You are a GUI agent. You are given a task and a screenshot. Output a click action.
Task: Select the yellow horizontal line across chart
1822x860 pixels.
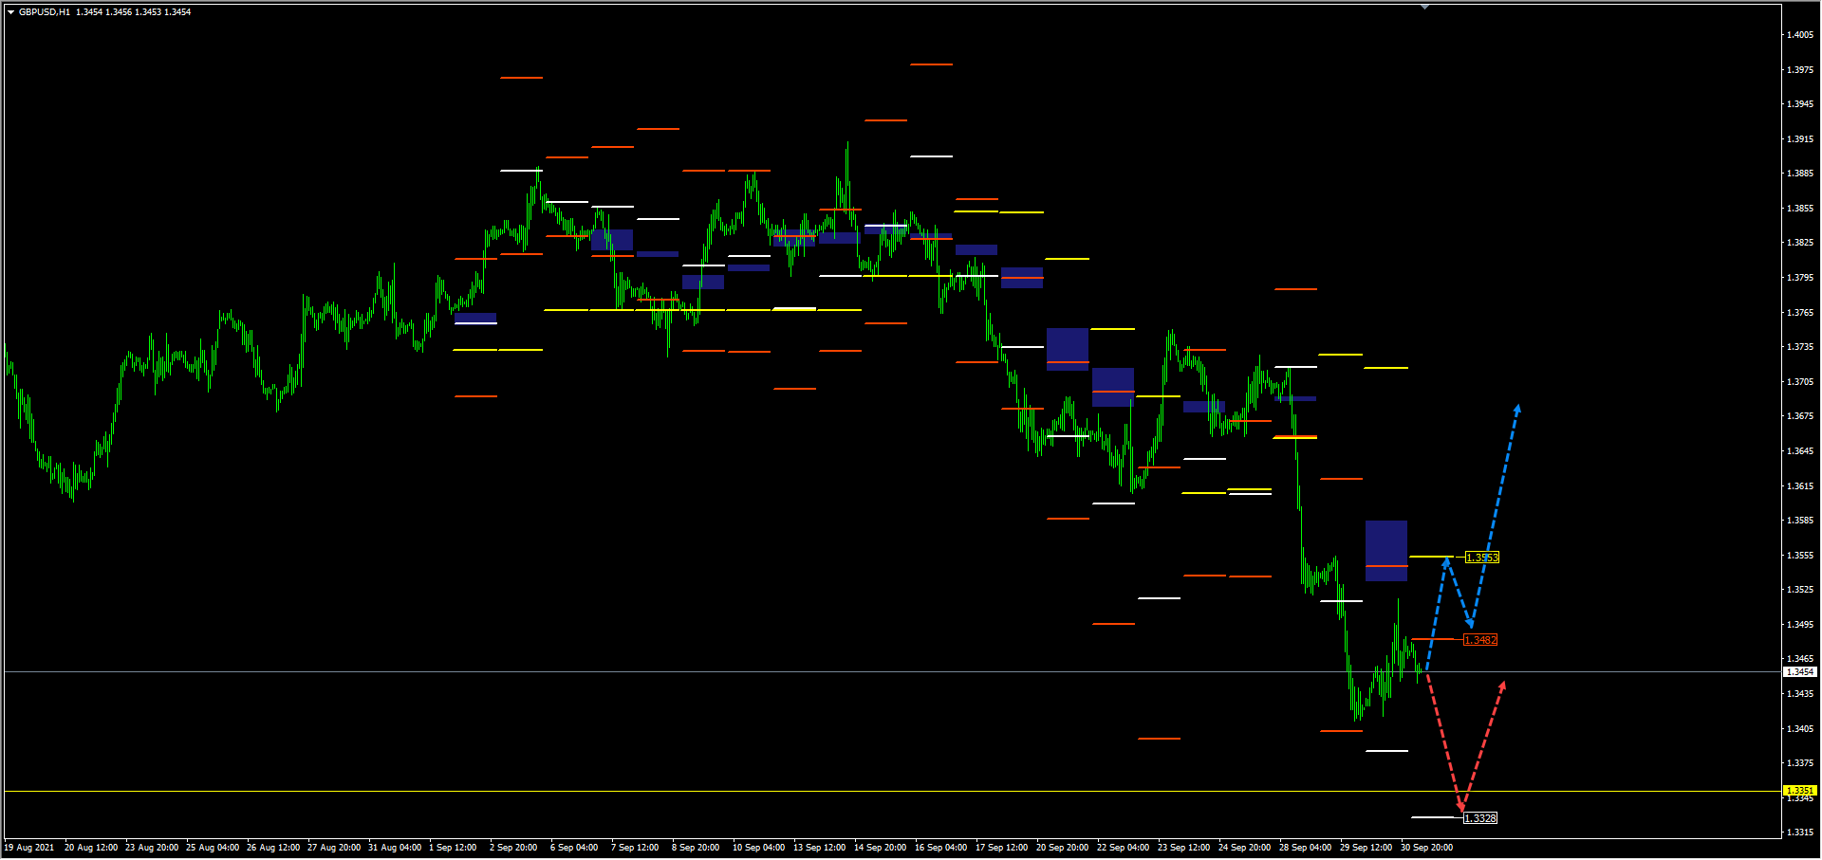[664, 791]
